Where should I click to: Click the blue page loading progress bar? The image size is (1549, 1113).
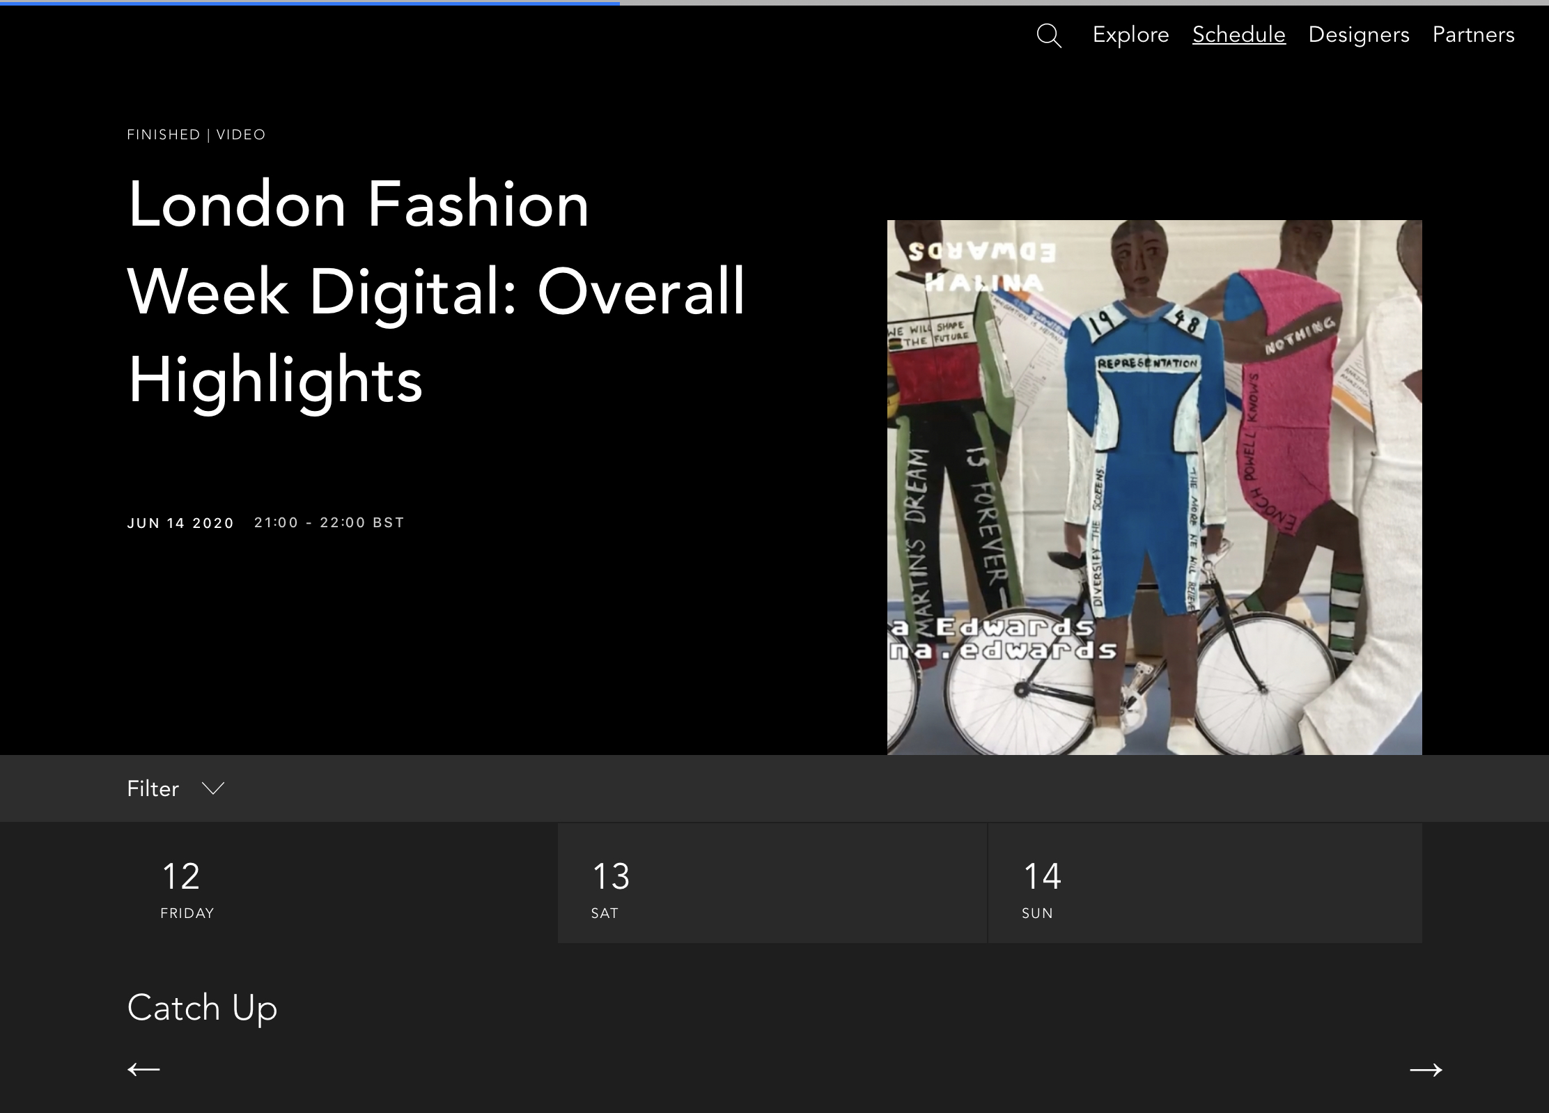[x=309, y=3]
